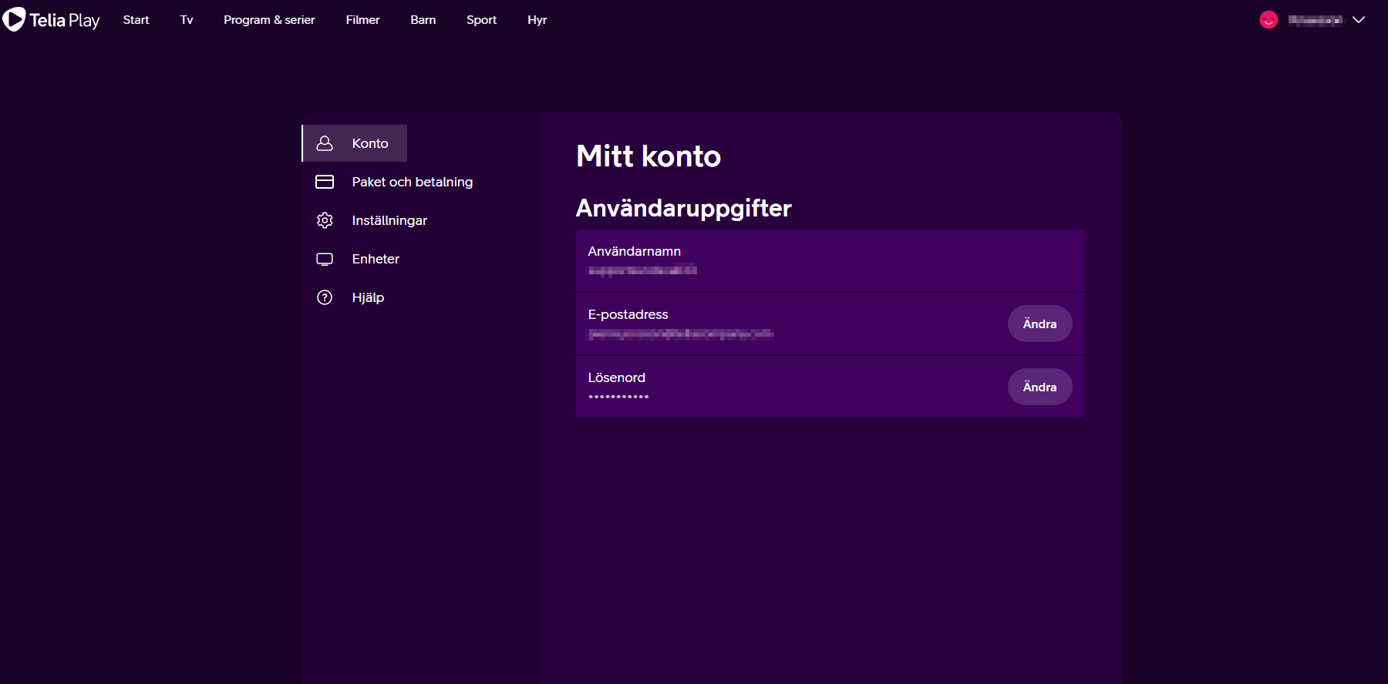Click the Hjälp question mark icon
The width and height of the screenshot is (1388, 684).
click(x=325, y=297)
